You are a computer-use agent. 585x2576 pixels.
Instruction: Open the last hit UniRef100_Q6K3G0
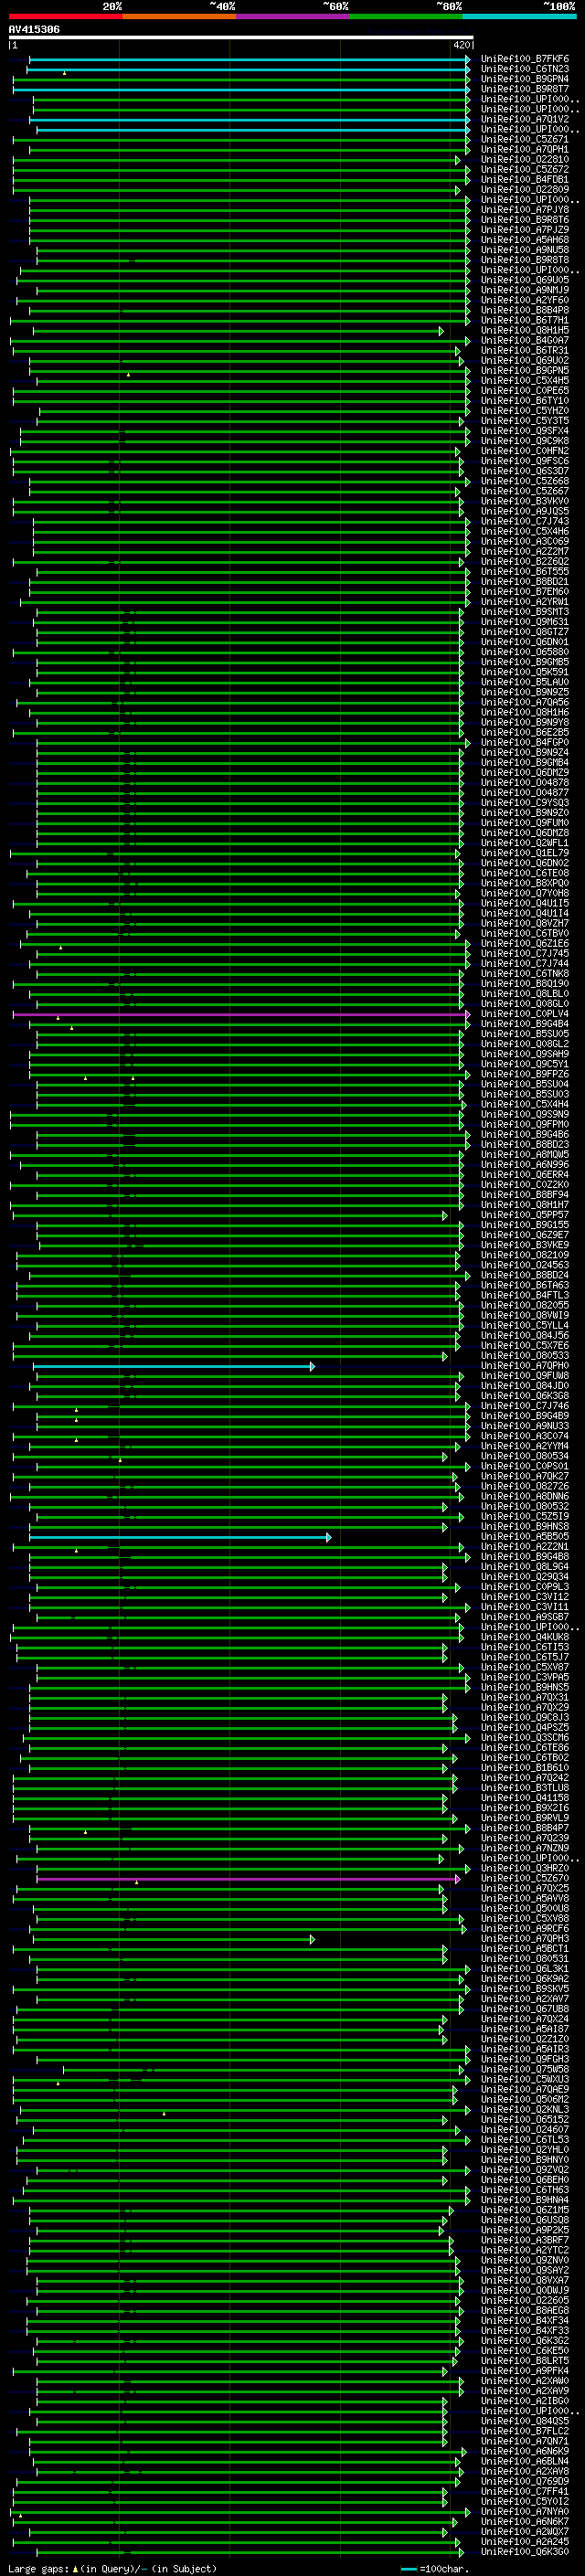click(524, 2551)
